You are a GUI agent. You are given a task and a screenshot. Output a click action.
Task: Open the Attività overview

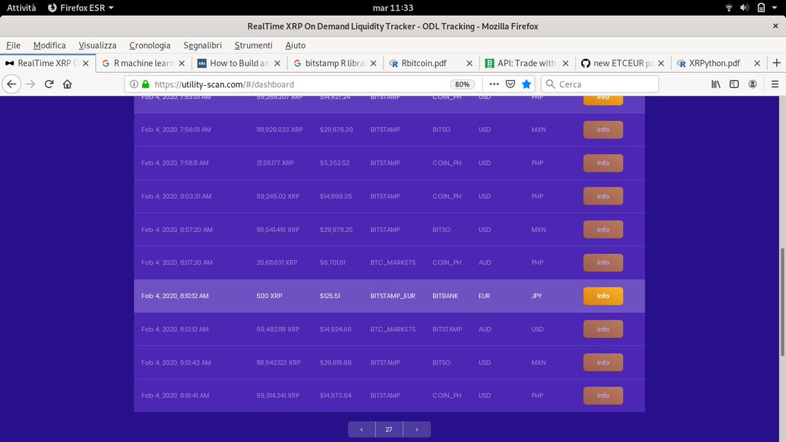(x=22, y=8)
